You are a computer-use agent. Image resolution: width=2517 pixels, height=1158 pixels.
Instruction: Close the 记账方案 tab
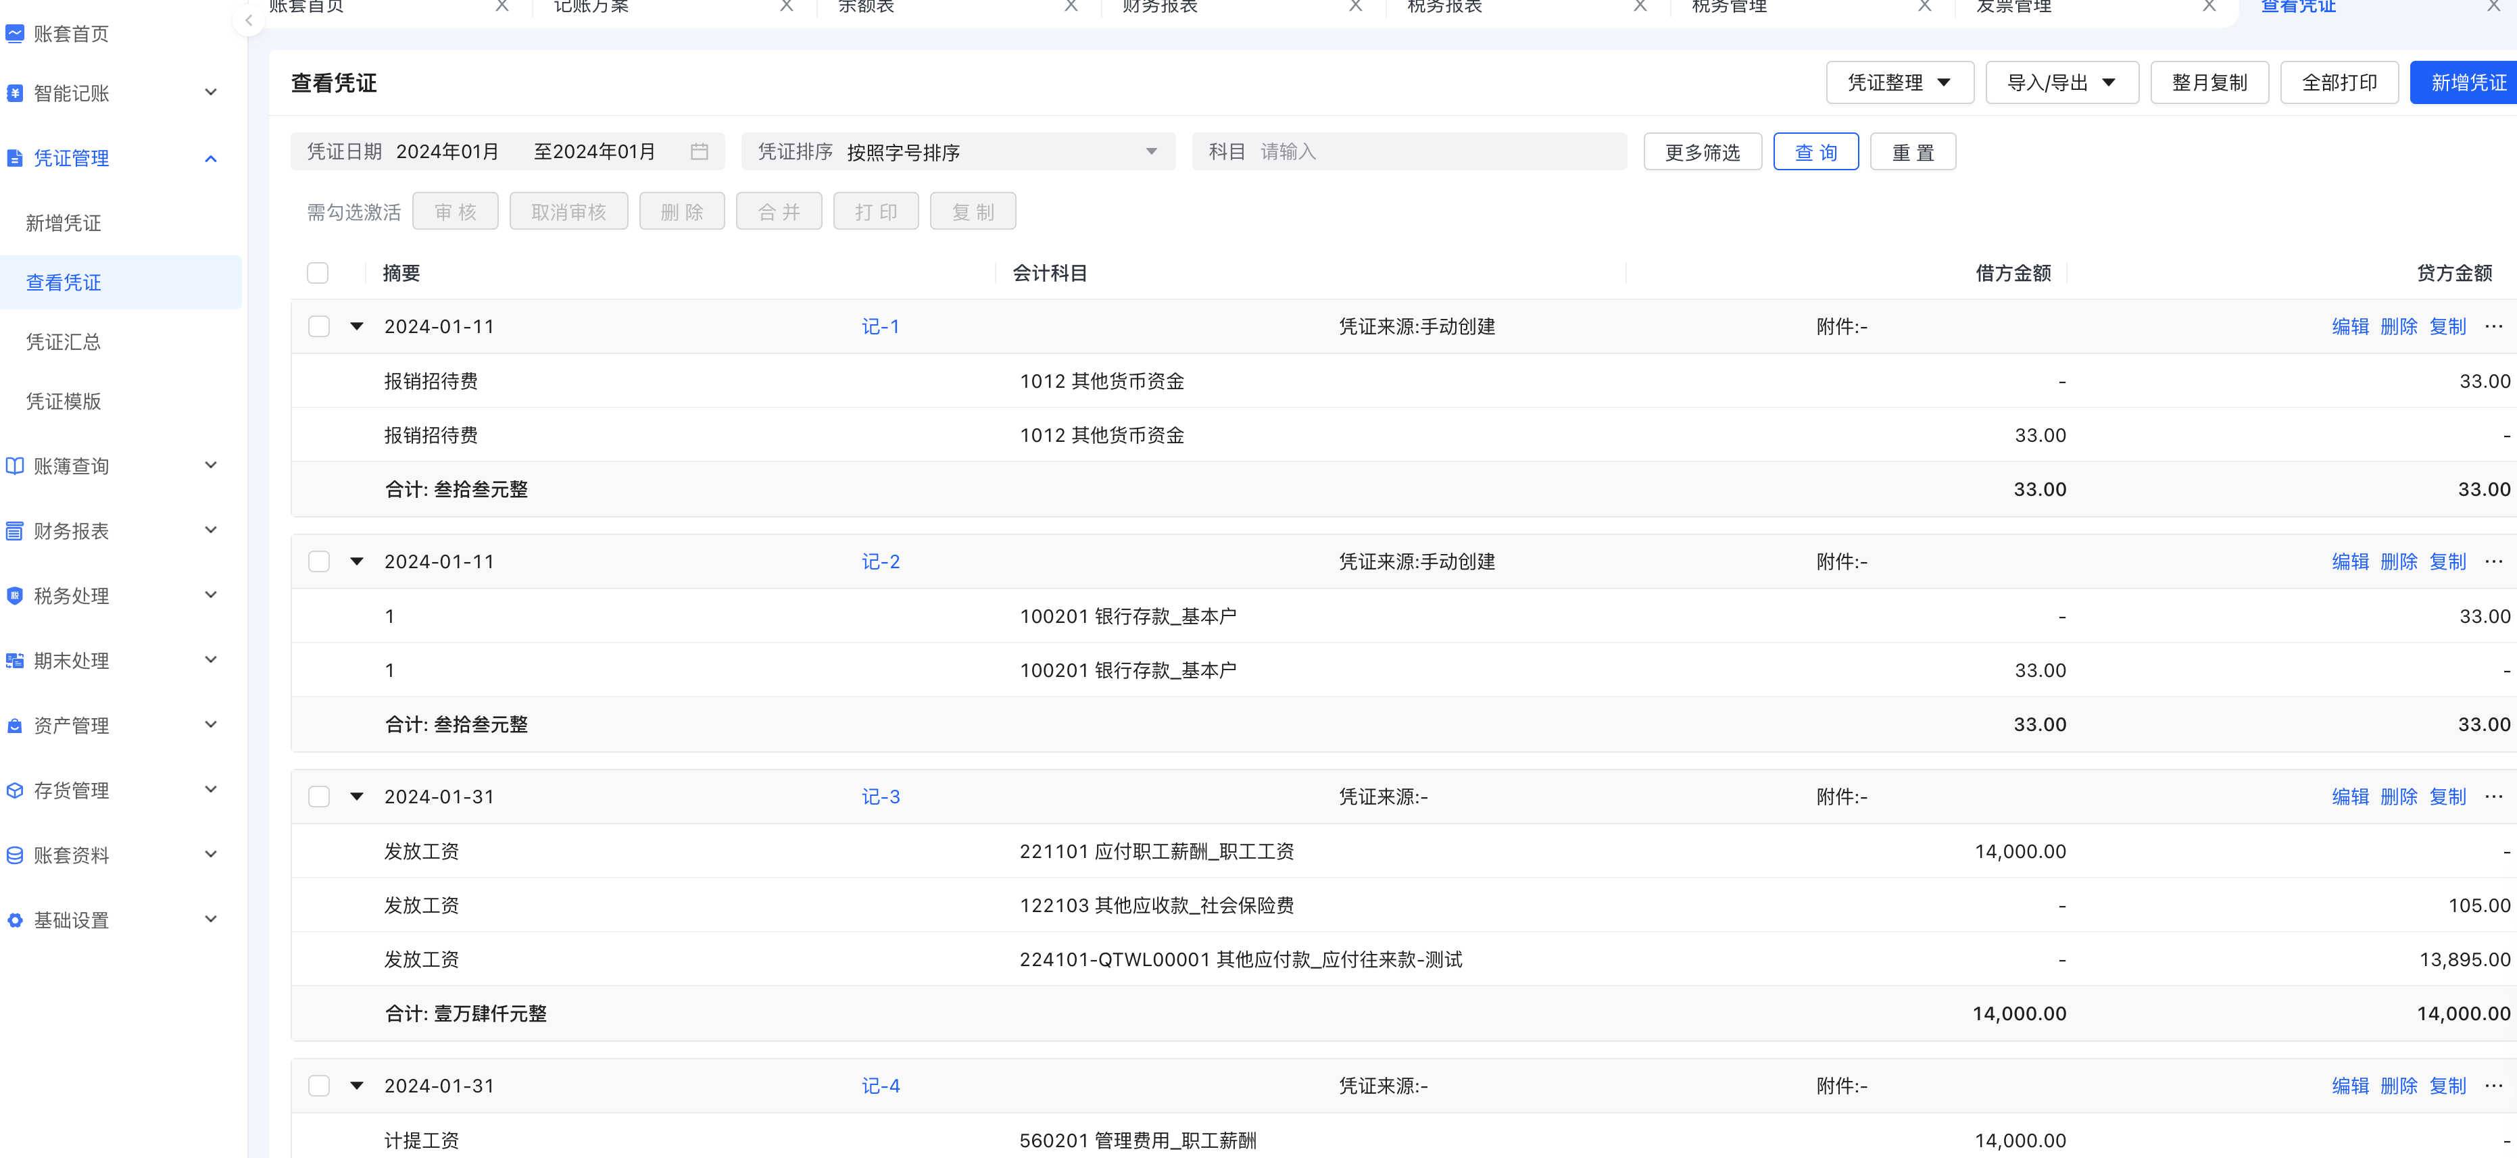787,6
